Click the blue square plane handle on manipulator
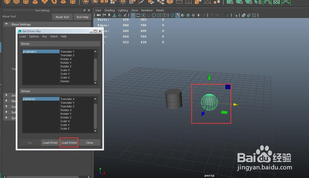Image resolution: width=309 pixels, height=178 pixels. click(x=228, y=87)
